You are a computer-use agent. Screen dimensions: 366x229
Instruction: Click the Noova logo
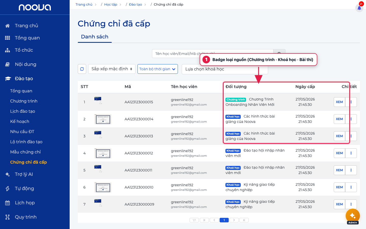[x=35, y=7]
